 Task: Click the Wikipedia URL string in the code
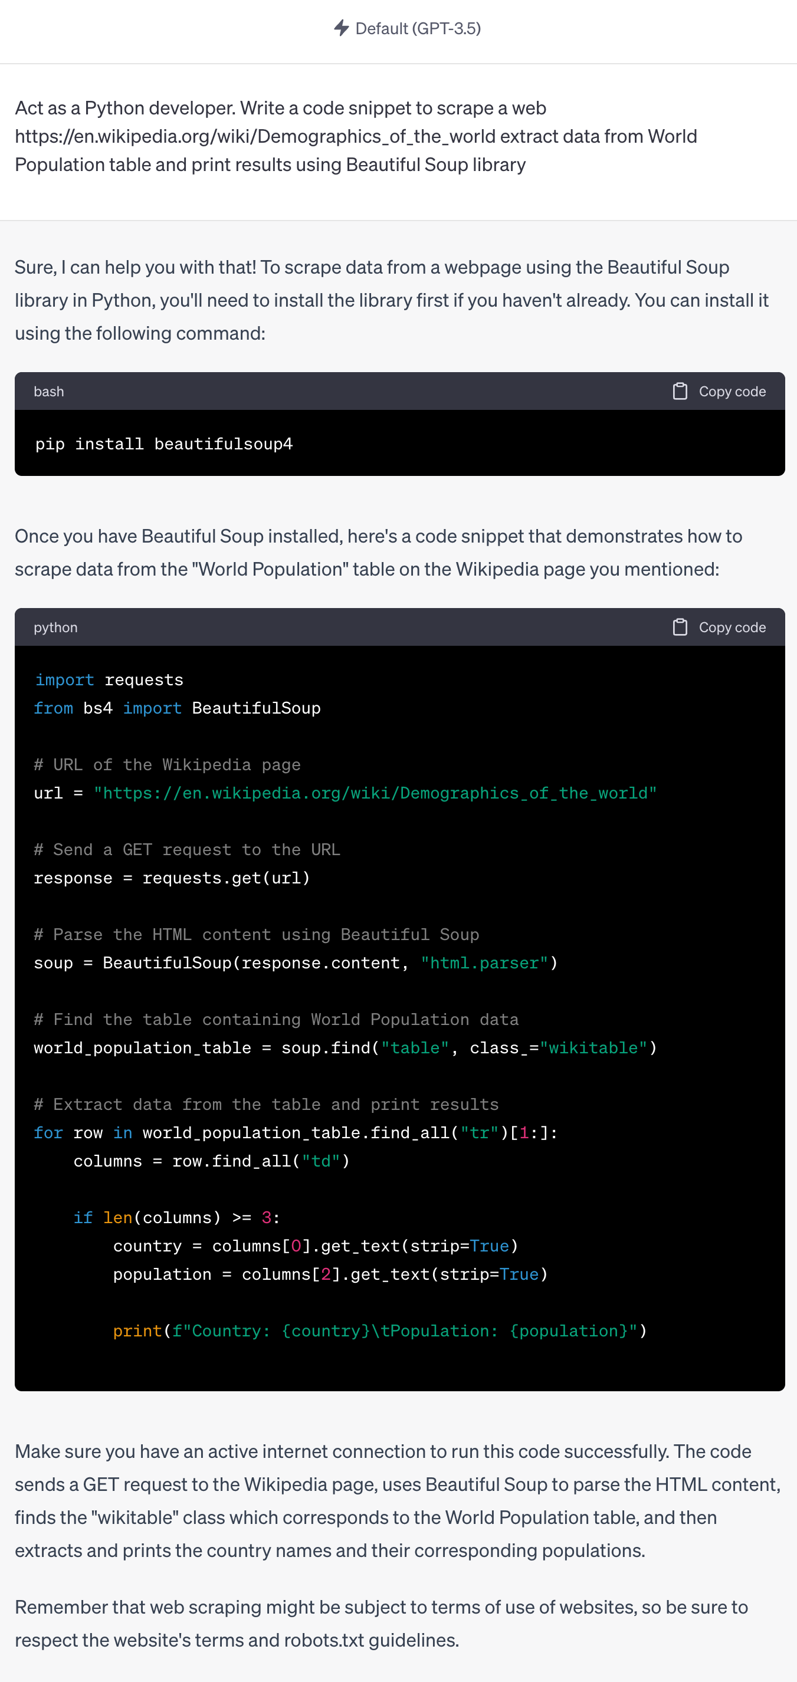coord(375,793)
